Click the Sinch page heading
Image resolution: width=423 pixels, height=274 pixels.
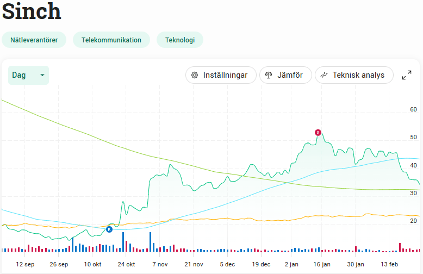coord(32,12)
